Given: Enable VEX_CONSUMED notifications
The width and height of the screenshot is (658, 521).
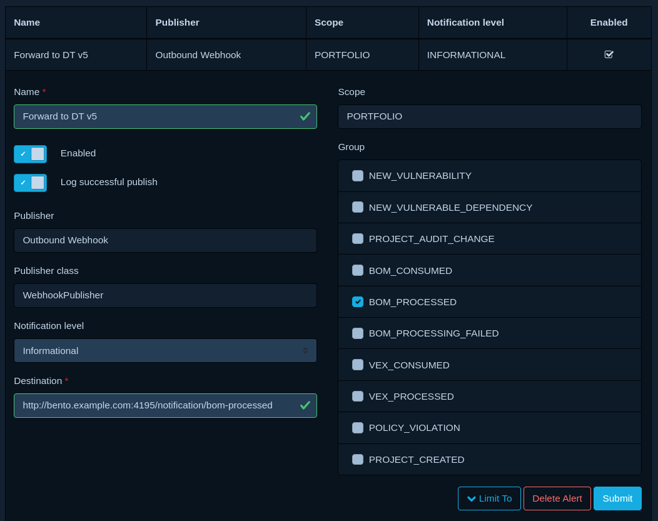Looking at the screenshot, I should [x=358, y=365].
